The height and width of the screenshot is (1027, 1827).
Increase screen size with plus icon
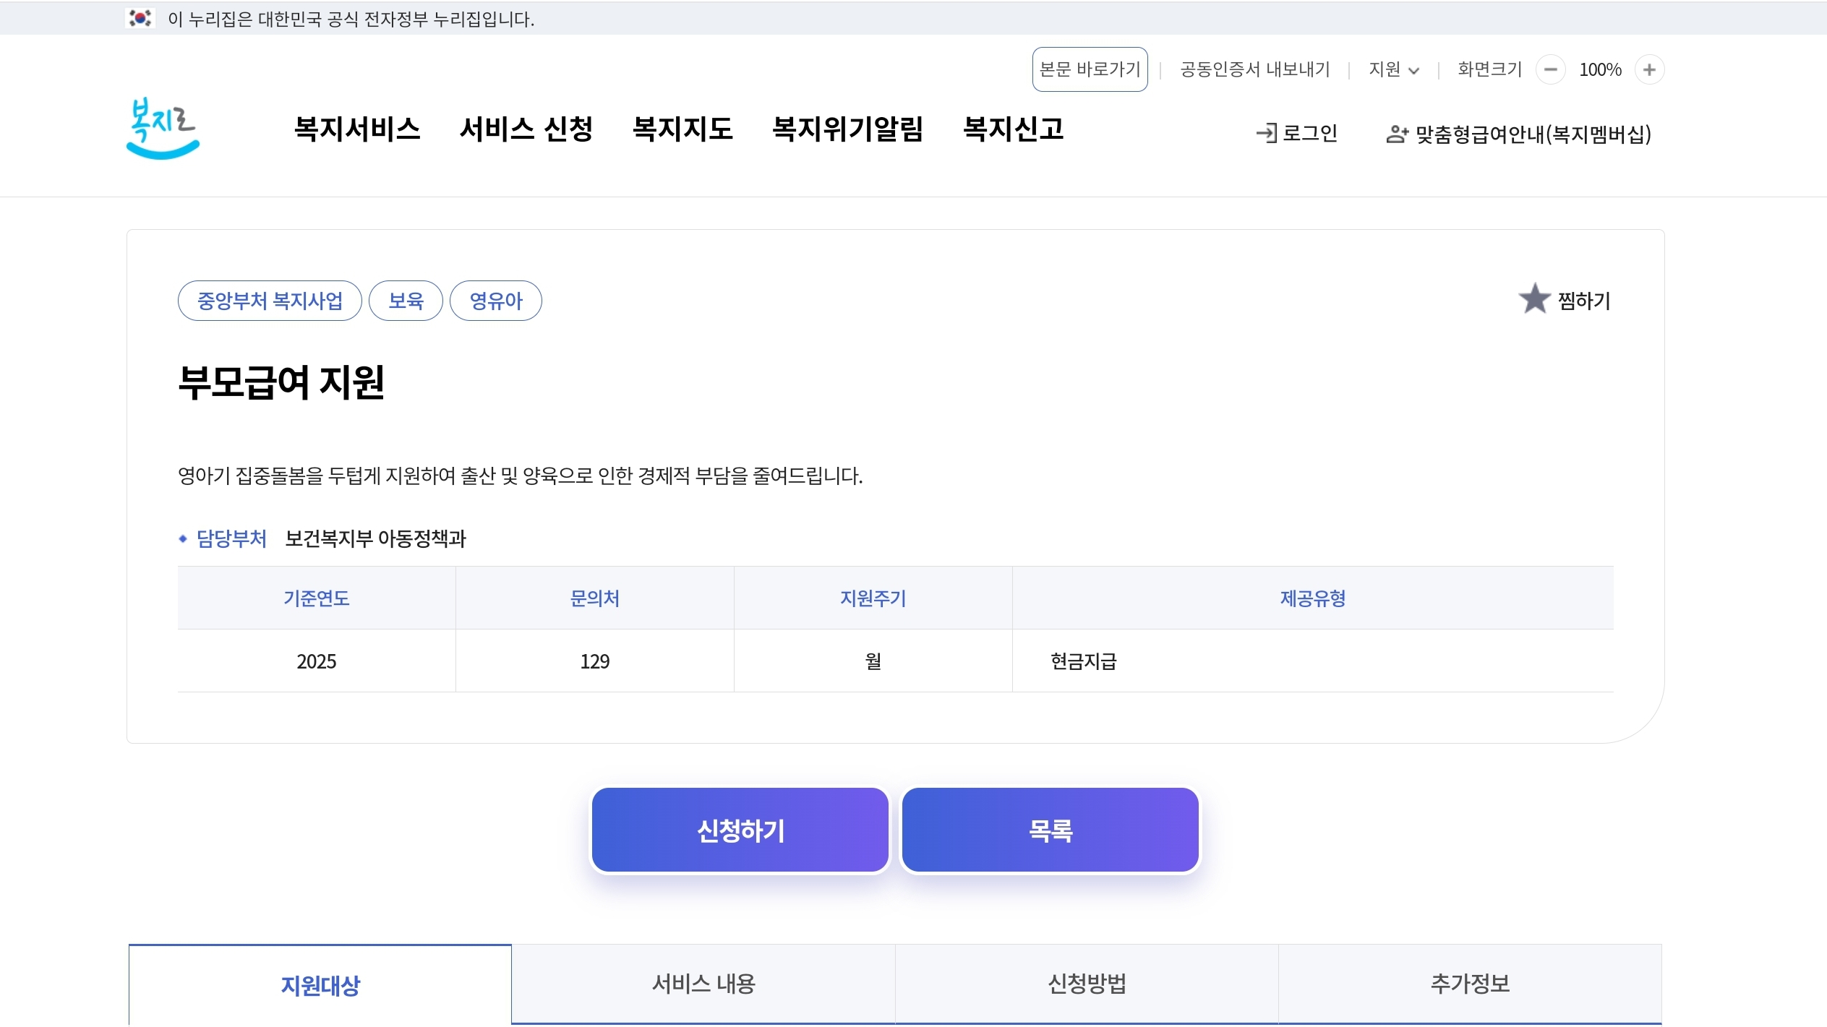coord(1649,70)
